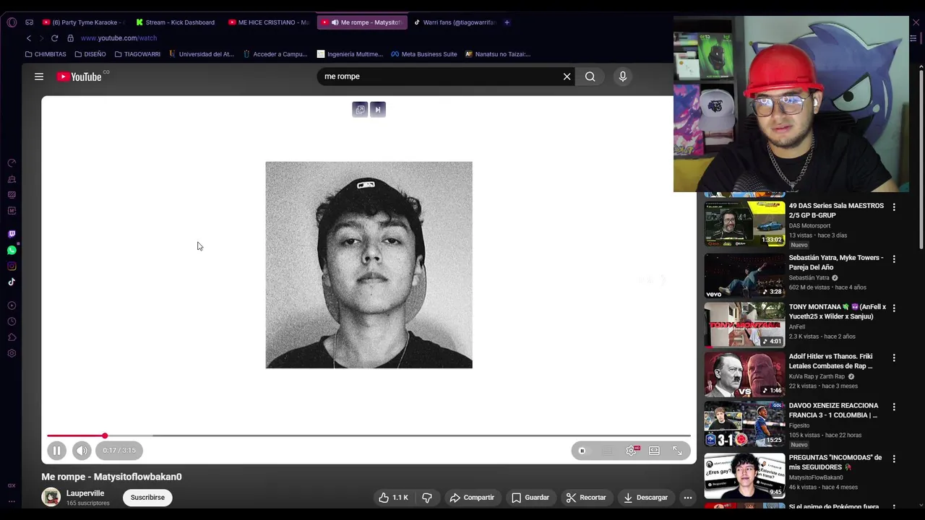Toggle subtitles in the player controls
The image size is (925, 520).
pyautogui.click(x=608, y=451)
